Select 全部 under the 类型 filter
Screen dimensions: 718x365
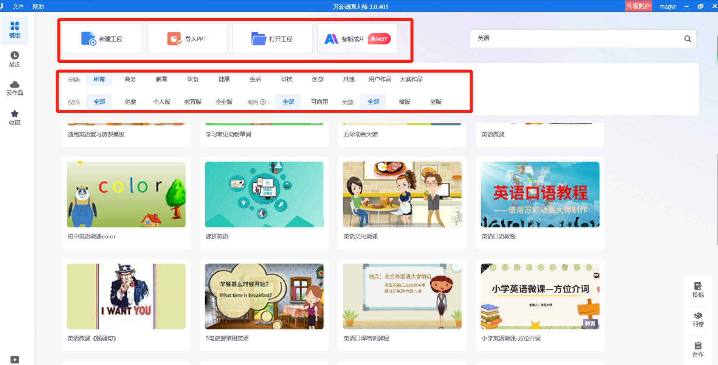[373, 102]
